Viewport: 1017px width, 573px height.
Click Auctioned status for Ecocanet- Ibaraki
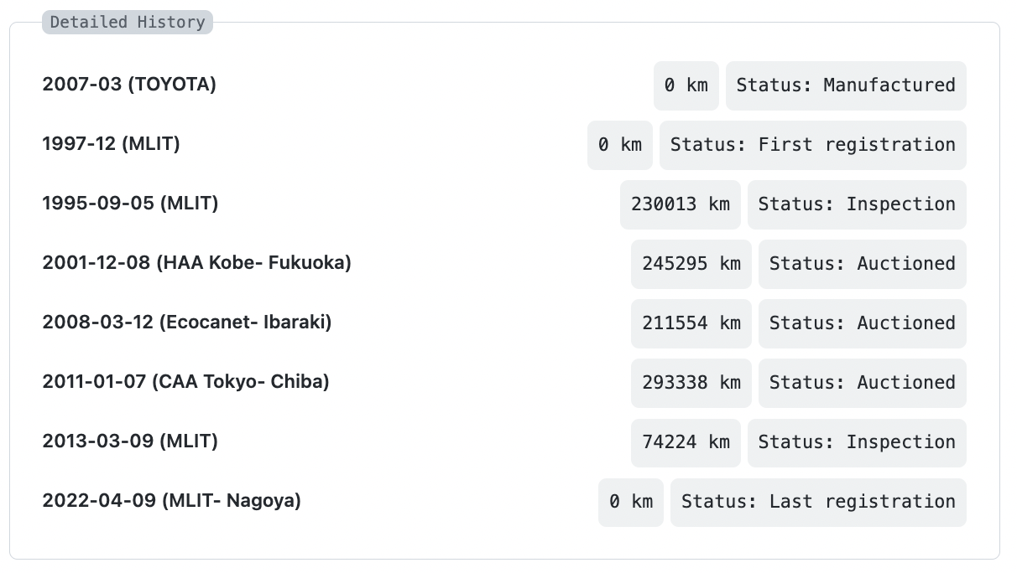pos(862,323)
